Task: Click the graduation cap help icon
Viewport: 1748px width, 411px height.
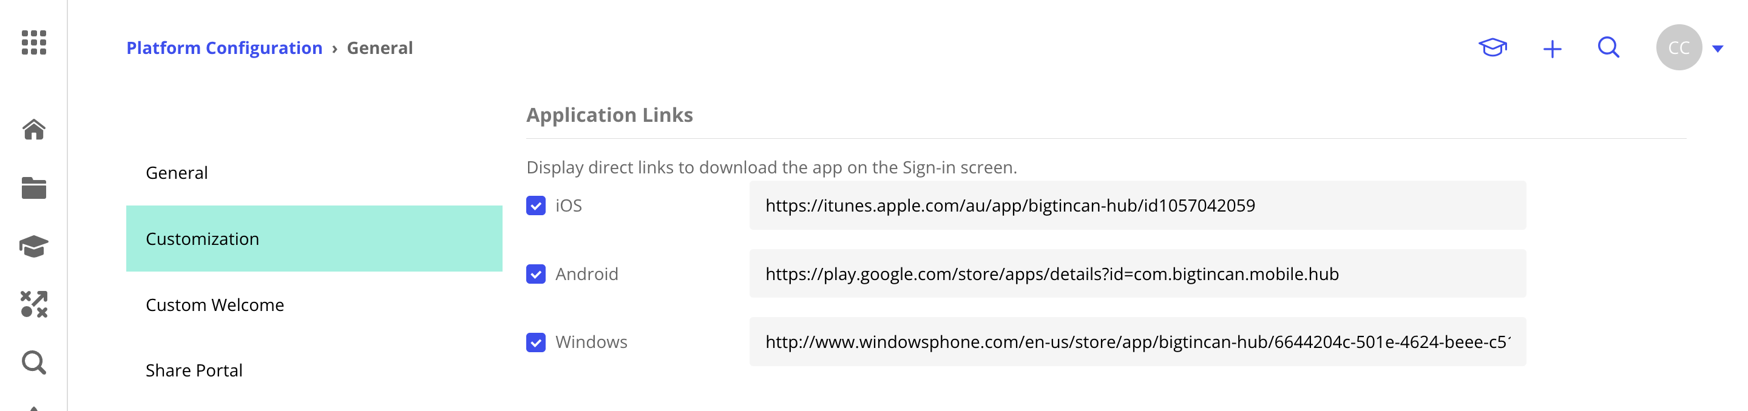Action: point(1493,47)
